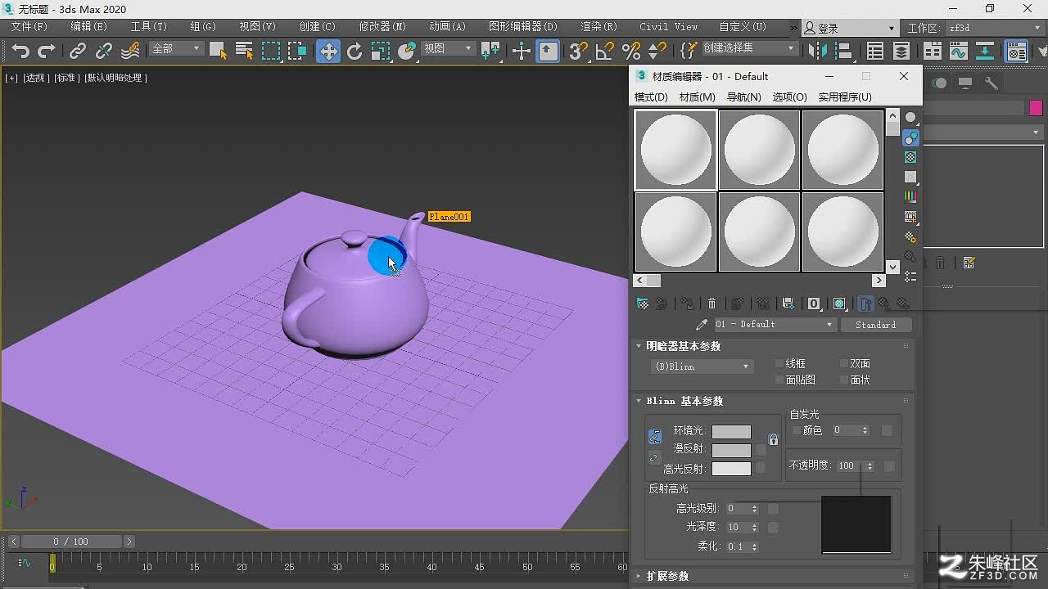Click Assign Material to Selection icon

(686, 303)
